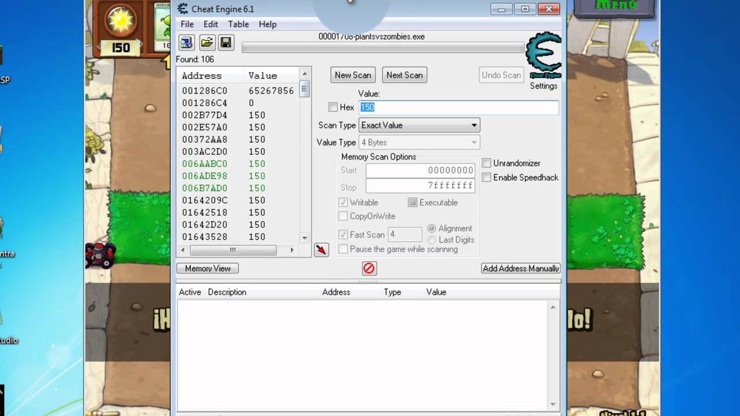Click the Active column header

190,292
